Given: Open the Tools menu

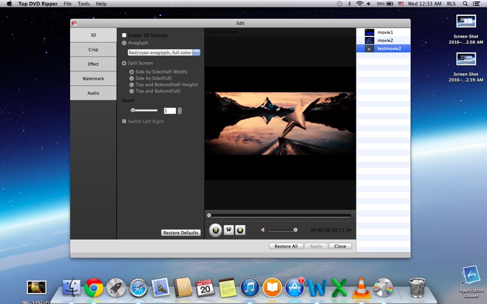Looking at the screenshot, I should (83, 4).
